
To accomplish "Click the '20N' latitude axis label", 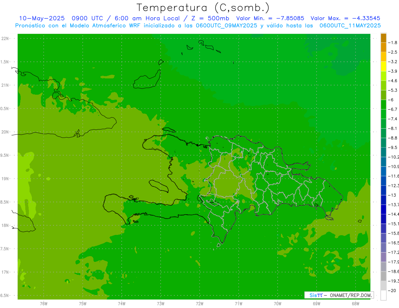I will tap(5, 132).
